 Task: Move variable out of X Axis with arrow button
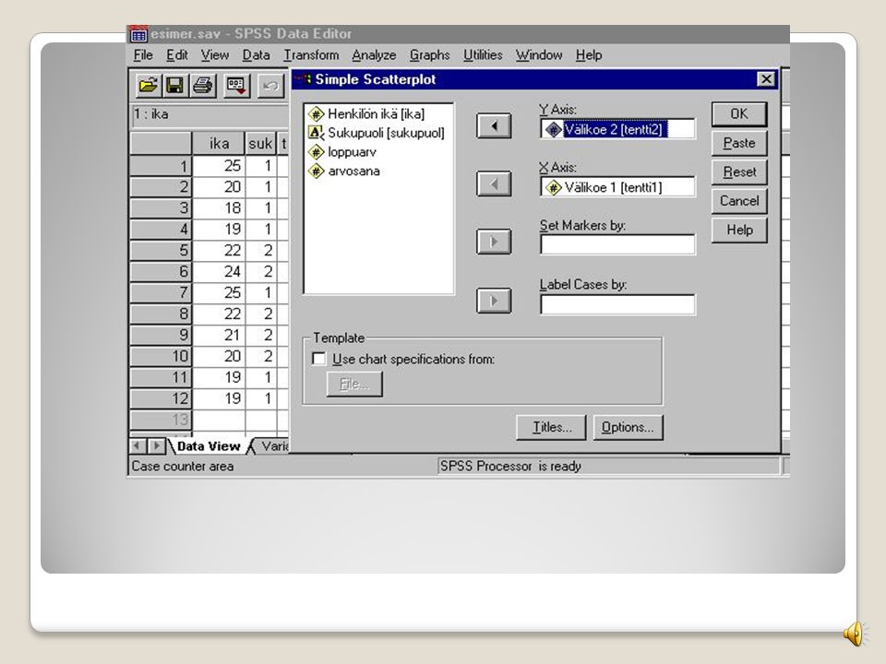494,184
